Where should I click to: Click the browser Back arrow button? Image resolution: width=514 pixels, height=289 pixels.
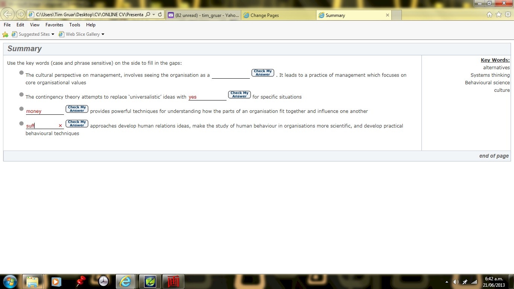pyautogui.click(x=8, y=15)
